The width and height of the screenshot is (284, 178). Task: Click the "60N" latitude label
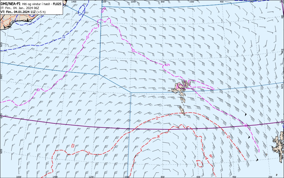tap(1, 151)
